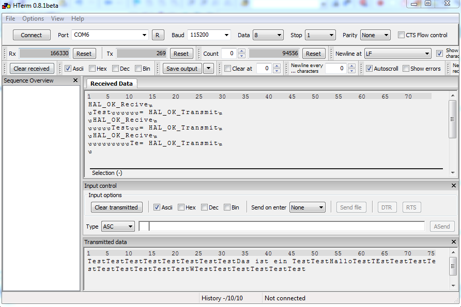Click the Connect button
The height and width of the screenshot is (307, 461).
click(x=32, y=35)
